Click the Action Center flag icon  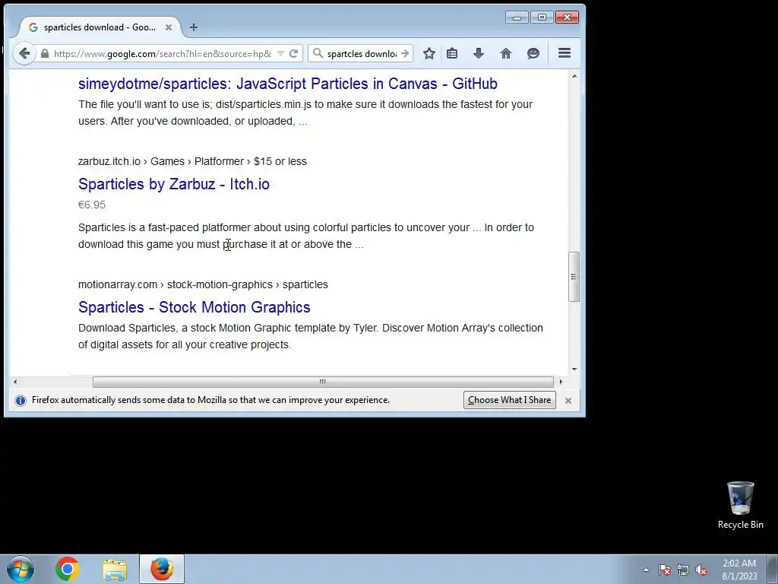pyautogui.click(x=665, y=570)
